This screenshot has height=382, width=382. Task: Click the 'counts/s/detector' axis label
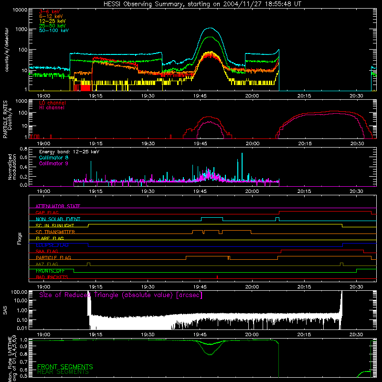point(7,50)
